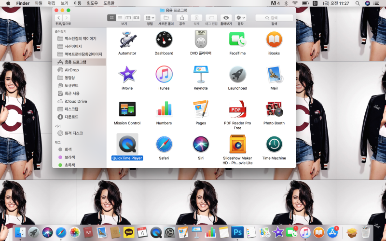Open Spotlight search in the menu bar
The height and width of the screenshot is (241, 386).
click(x=358, y=3)
